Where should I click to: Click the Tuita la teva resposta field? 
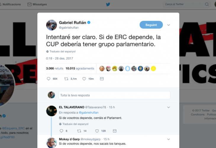click(x=114, y=95)
